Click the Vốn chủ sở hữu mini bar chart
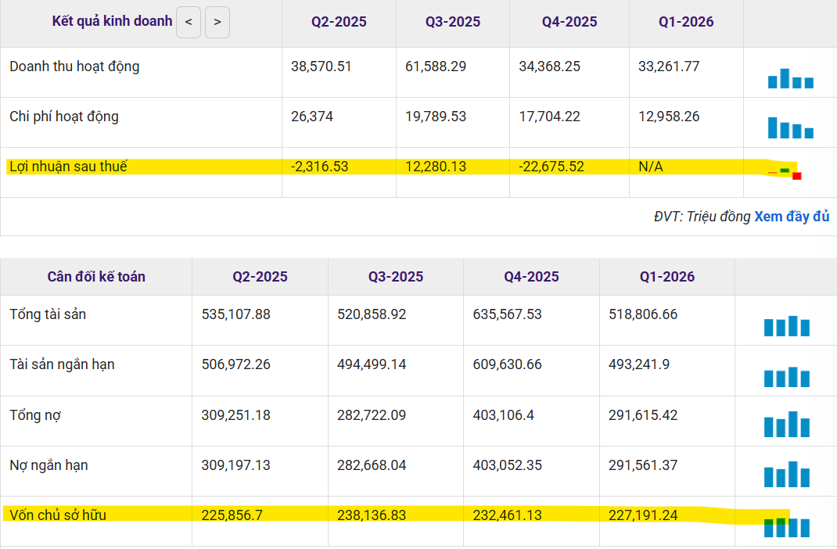This screenshot has width=837, height=549. (x=787, y=527)
